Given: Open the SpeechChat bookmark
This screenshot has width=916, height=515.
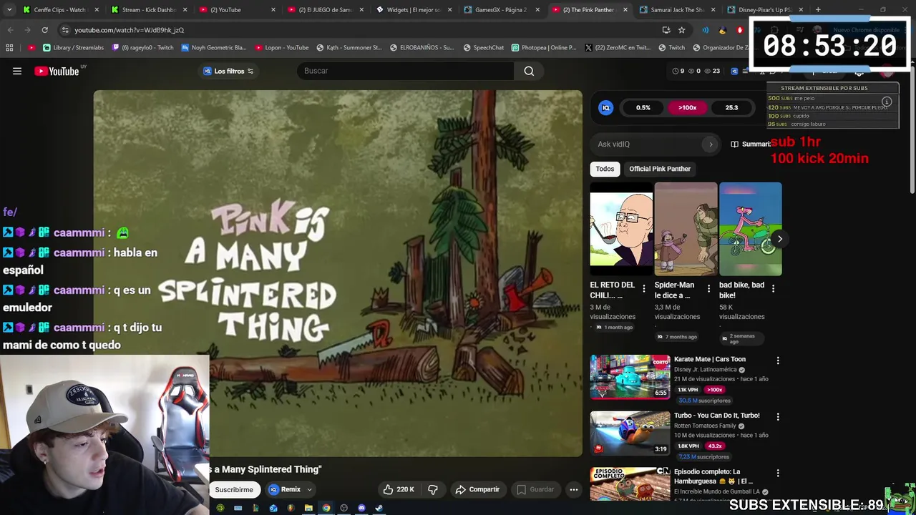Looking at the screenshot, I should [x=483, y=47].
